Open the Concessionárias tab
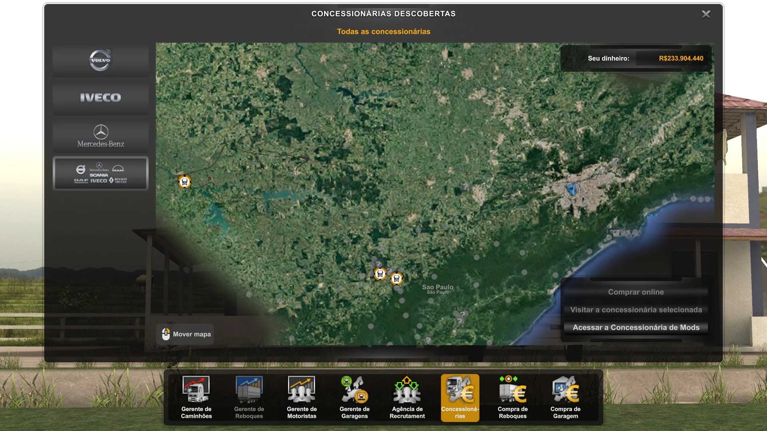 click(460, 397)
